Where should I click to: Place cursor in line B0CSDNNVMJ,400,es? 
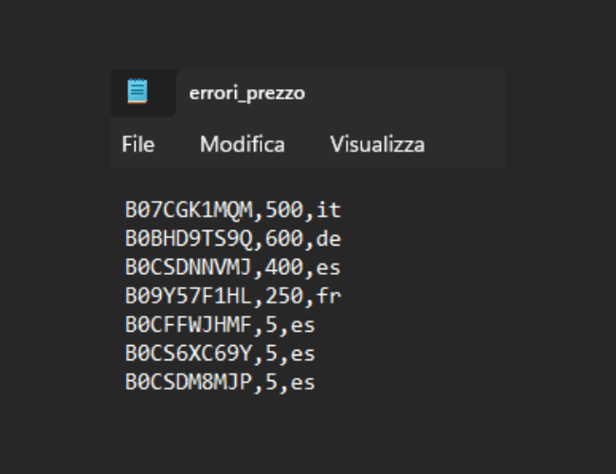233,267
